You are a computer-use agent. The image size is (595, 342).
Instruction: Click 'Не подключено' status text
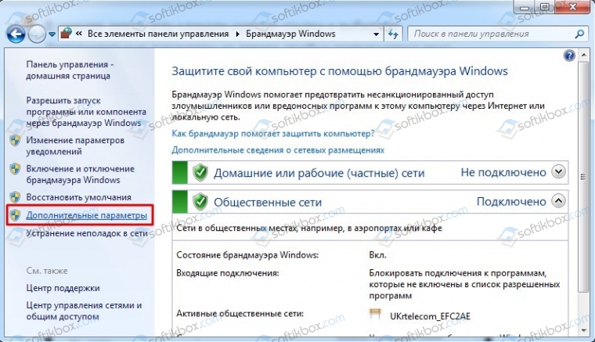(503, 172)
